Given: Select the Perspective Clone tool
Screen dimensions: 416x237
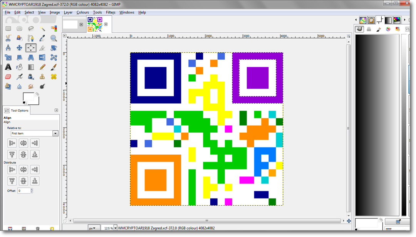Looking at the screenshot, I should [8, 86].
